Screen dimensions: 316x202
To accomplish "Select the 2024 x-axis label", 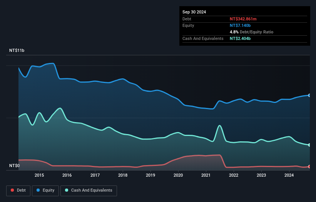I will 289,175.
